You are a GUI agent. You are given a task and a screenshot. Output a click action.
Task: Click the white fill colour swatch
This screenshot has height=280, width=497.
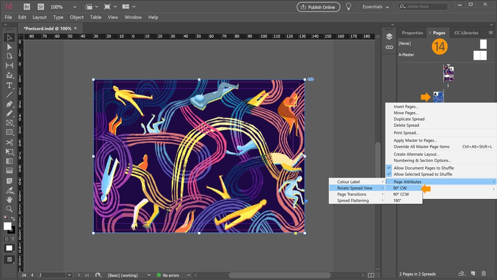7,226
